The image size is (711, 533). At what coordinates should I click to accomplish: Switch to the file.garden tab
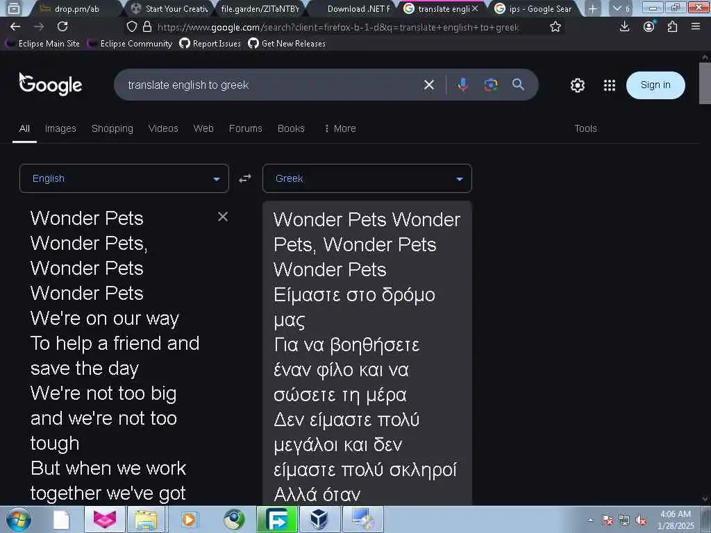[260, 8]
